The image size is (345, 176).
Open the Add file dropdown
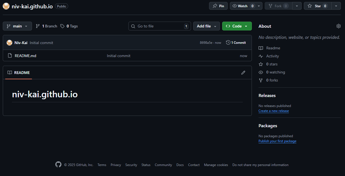point(206,26)
